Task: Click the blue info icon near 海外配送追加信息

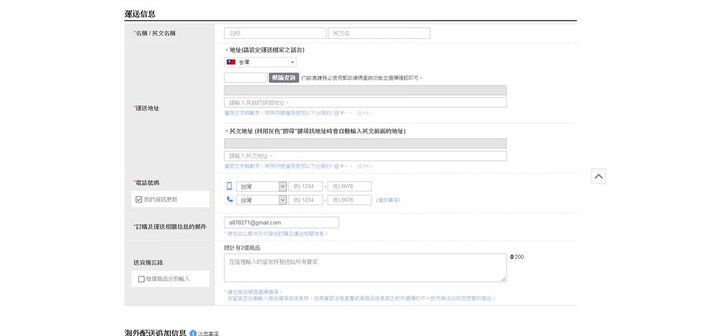Action: coord(192,333)
